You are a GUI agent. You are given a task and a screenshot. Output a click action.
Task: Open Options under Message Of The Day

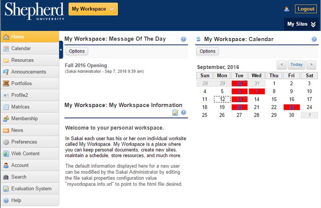(x=77, y=51)
